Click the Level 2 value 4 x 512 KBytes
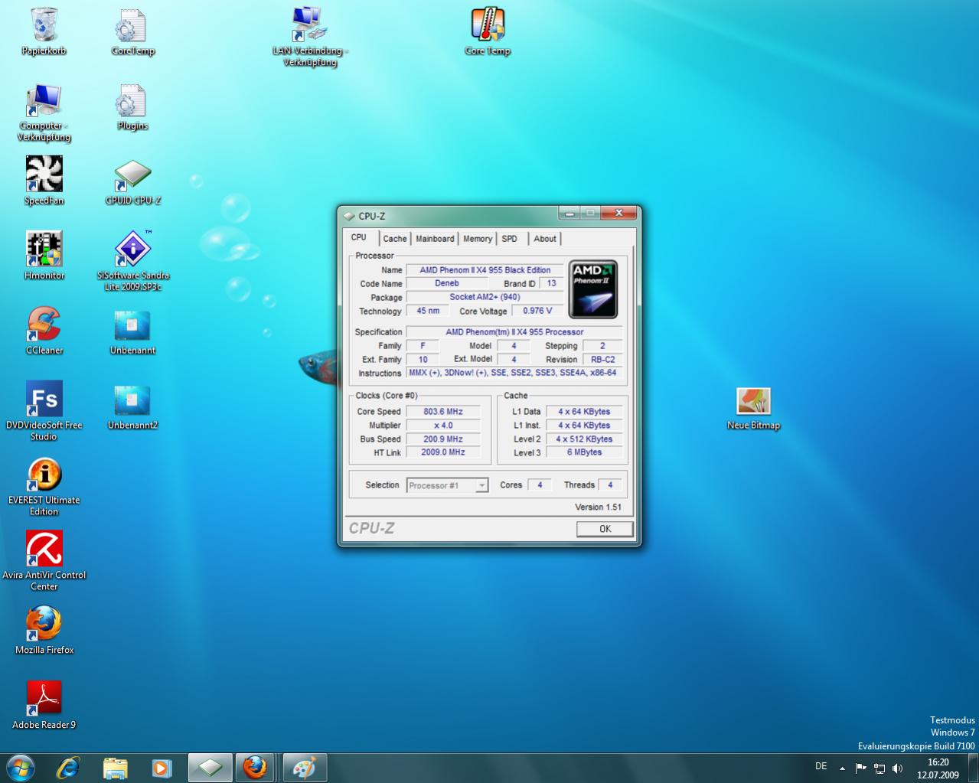This screenshot has width=979, height=783. point(584,439)
